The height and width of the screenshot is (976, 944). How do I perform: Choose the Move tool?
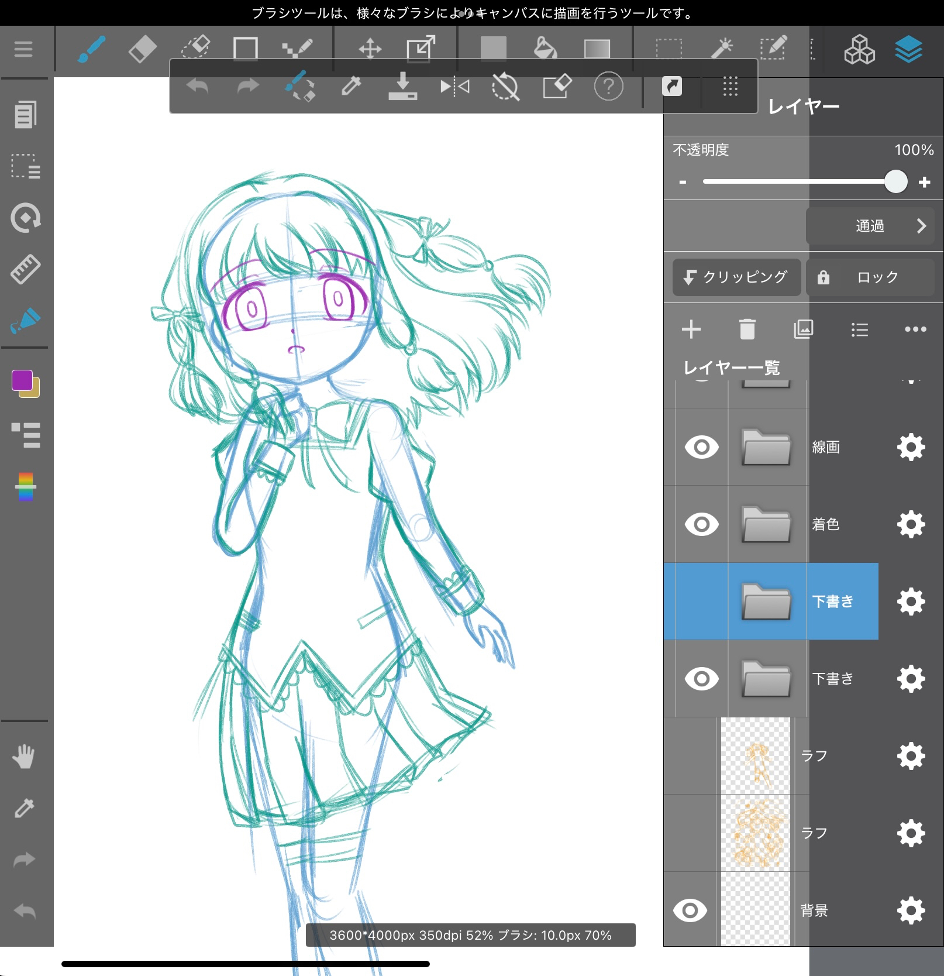pos(370,49)
